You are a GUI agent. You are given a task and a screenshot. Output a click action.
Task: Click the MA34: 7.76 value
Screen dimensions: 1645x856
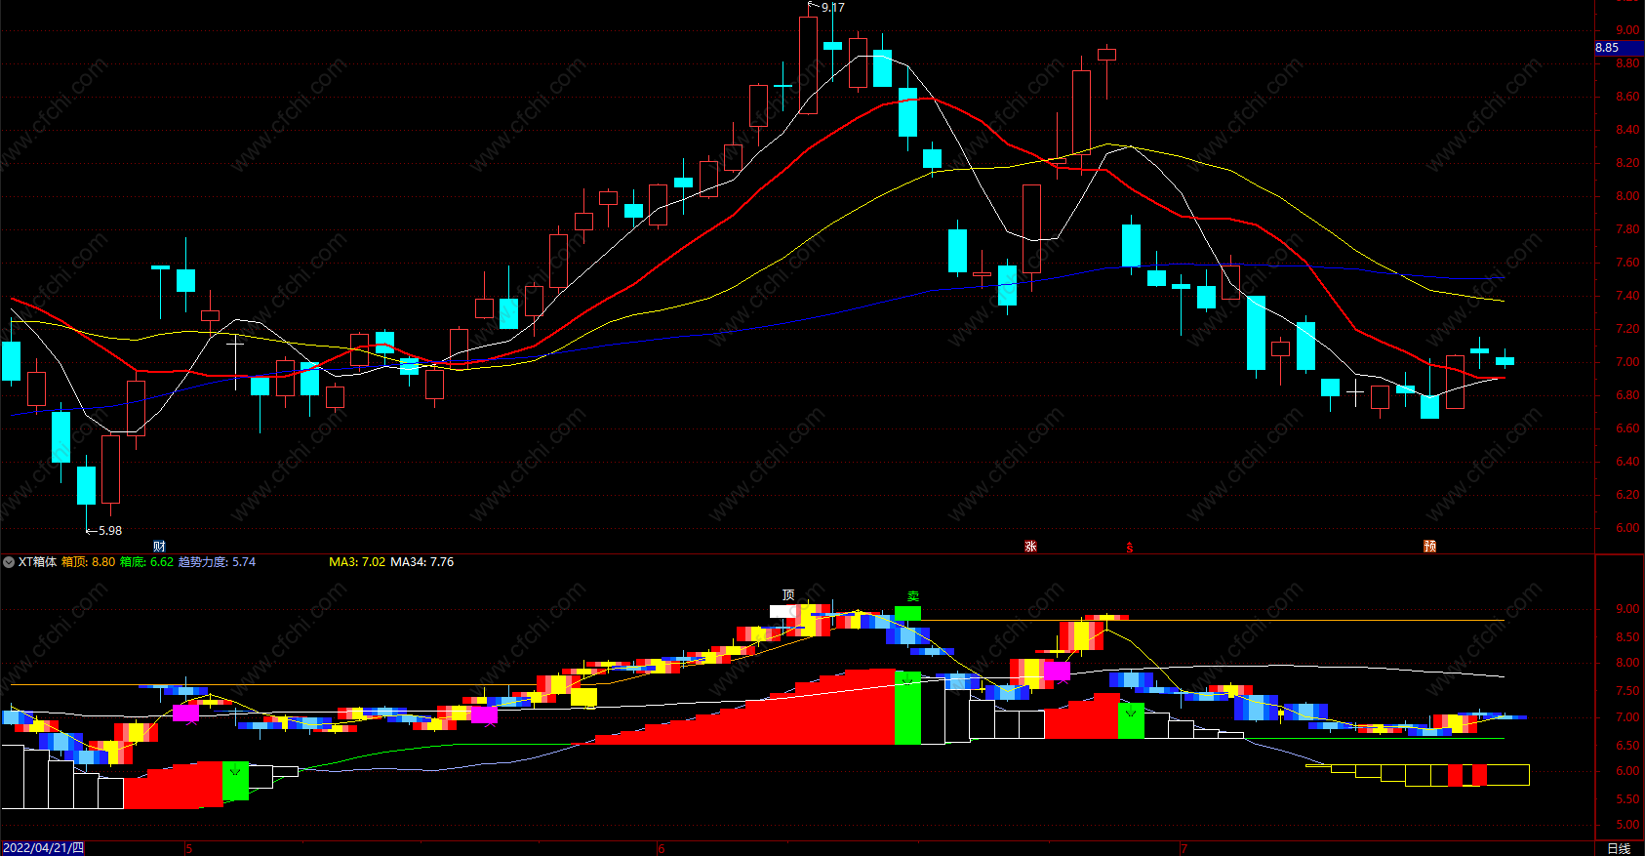(x=422, y=562)
